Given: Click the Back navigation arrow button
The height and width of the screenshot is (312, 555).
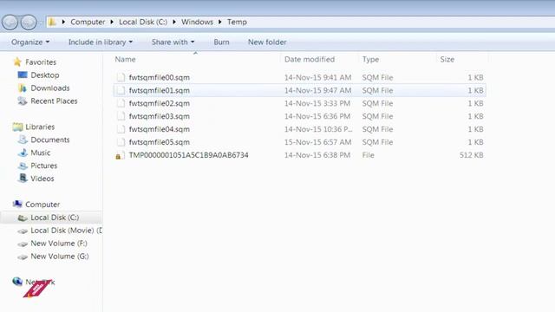Looking at the screenshot, I should tap(10, 23).
